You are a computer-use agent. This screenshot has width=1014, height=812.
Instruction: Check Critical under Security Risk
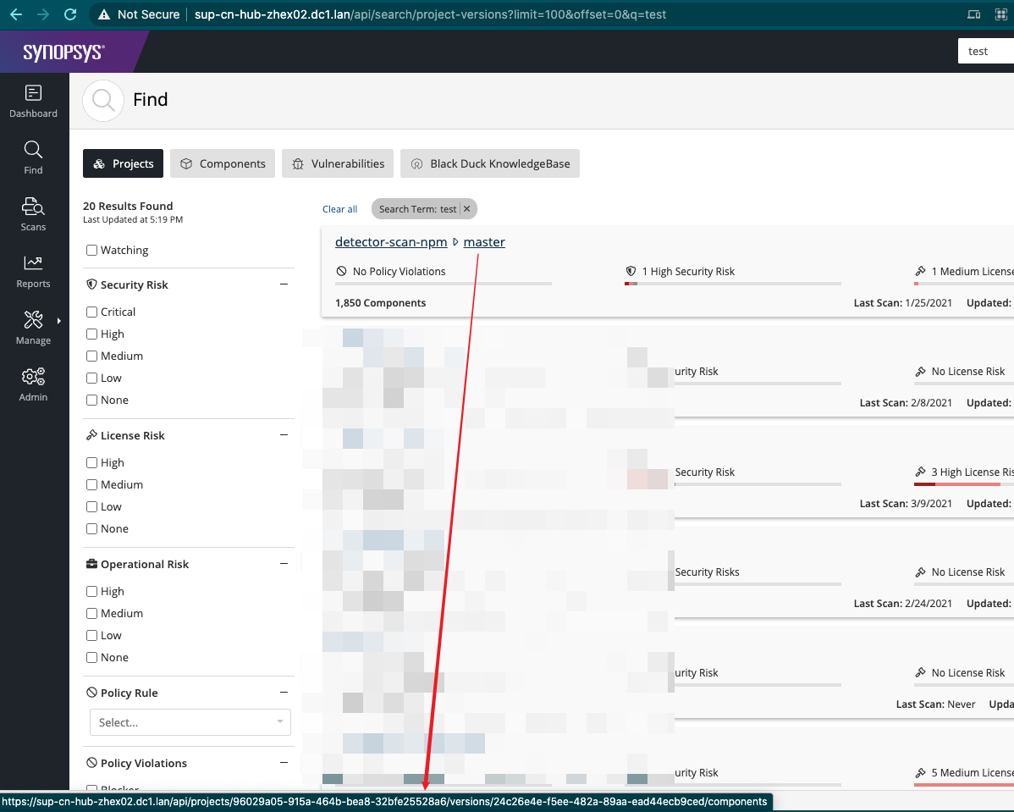coord(91,312)
